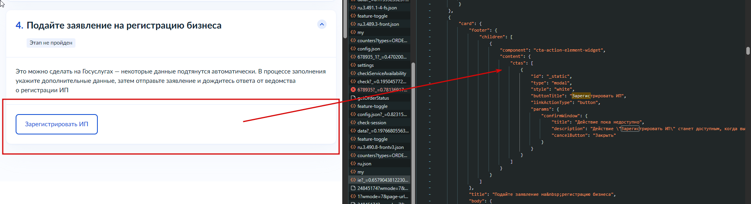This screenshot has width=751, height=204.
Task: Click the "_static" id value
Action: pos(559,77)
